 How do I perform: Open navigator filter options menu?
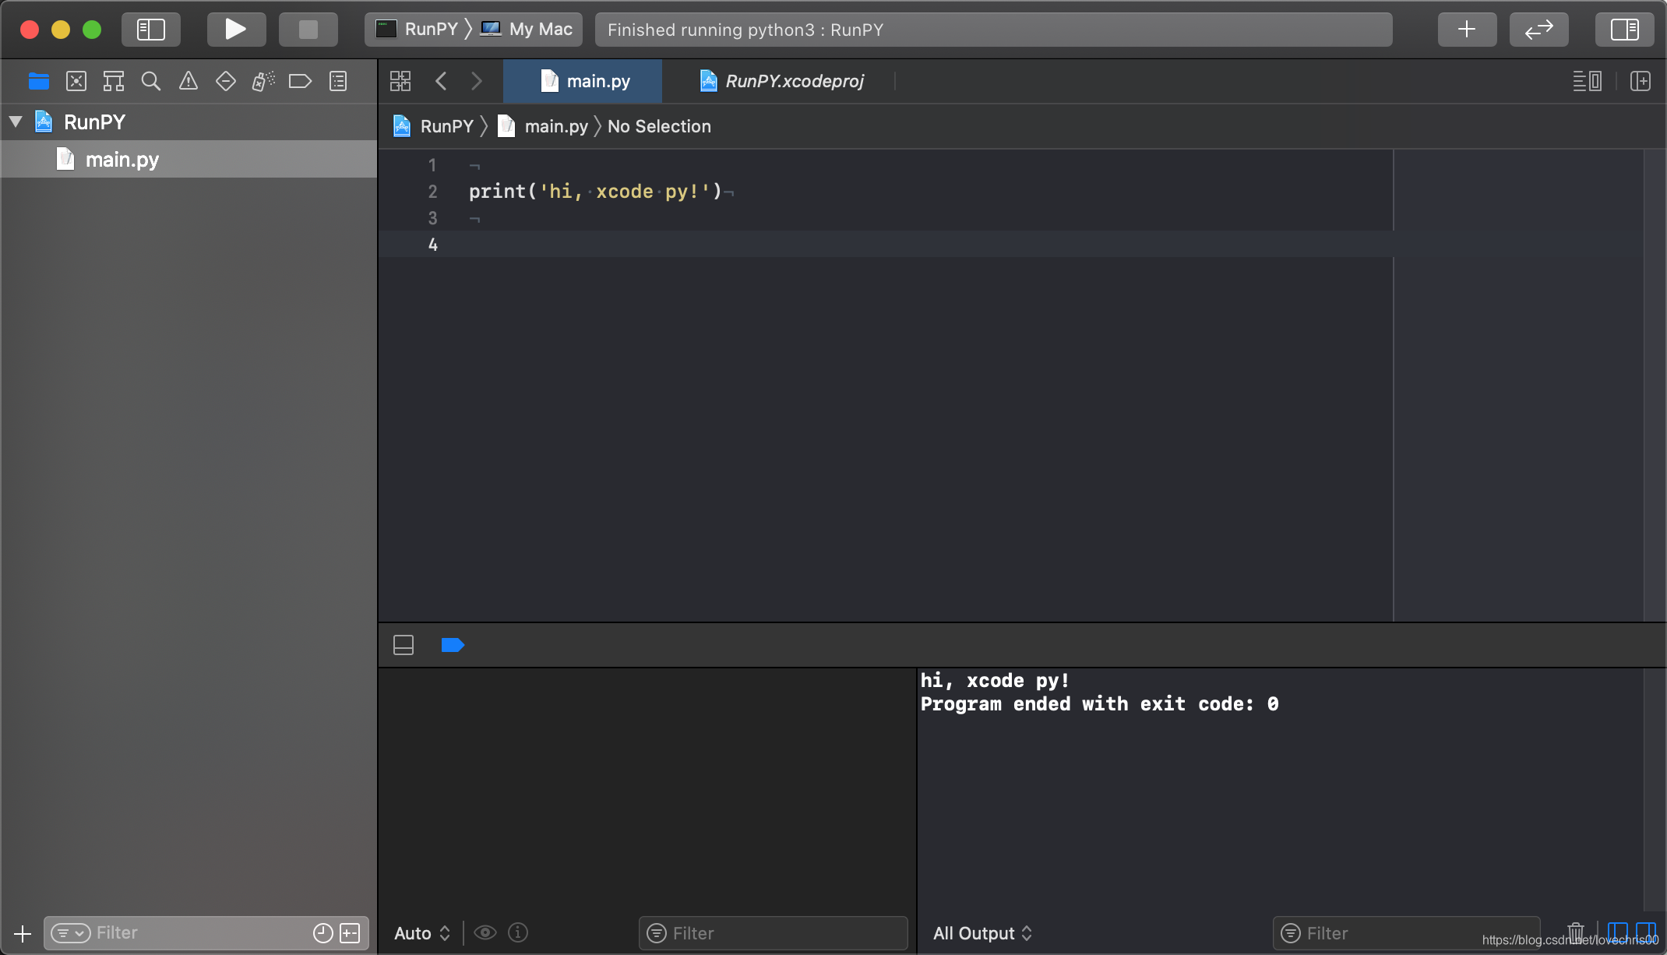pyautogui.click(x=71, y=932)
